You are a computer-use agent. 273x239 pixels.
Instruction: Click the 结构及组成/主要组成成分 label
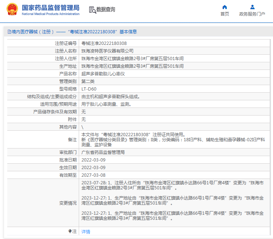52,97
